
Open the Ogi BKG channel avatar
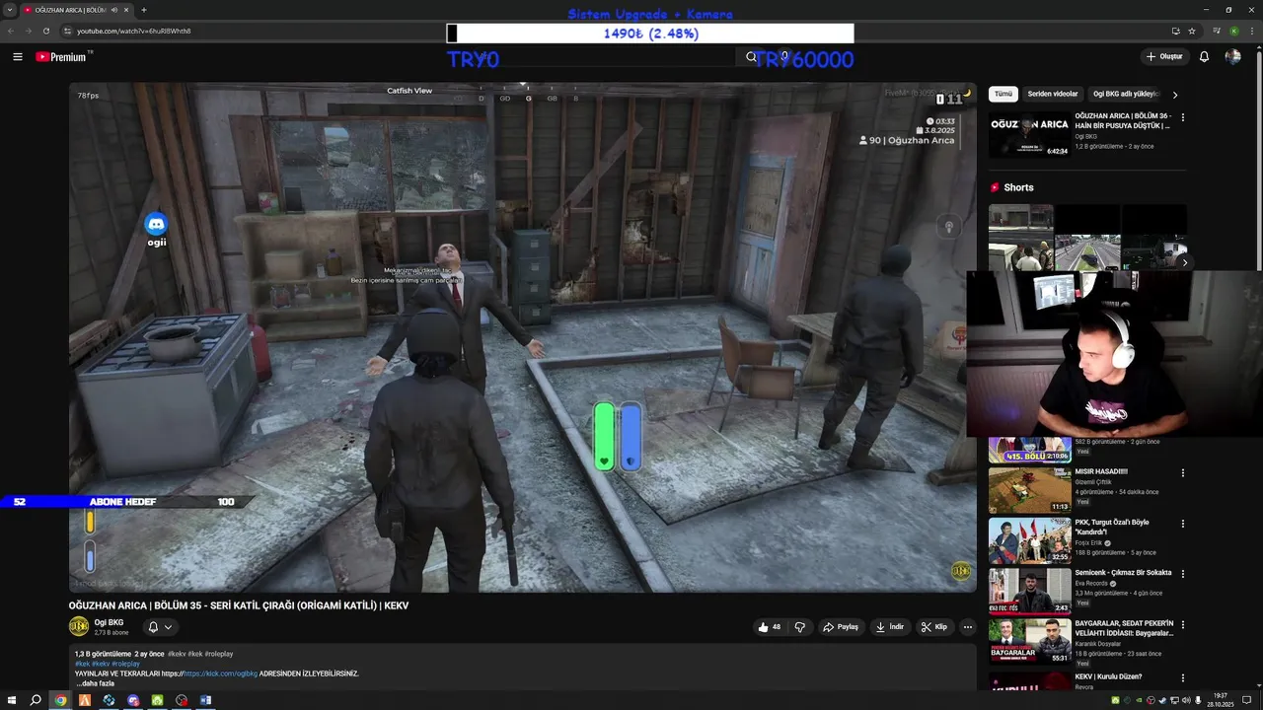(78, 626)
